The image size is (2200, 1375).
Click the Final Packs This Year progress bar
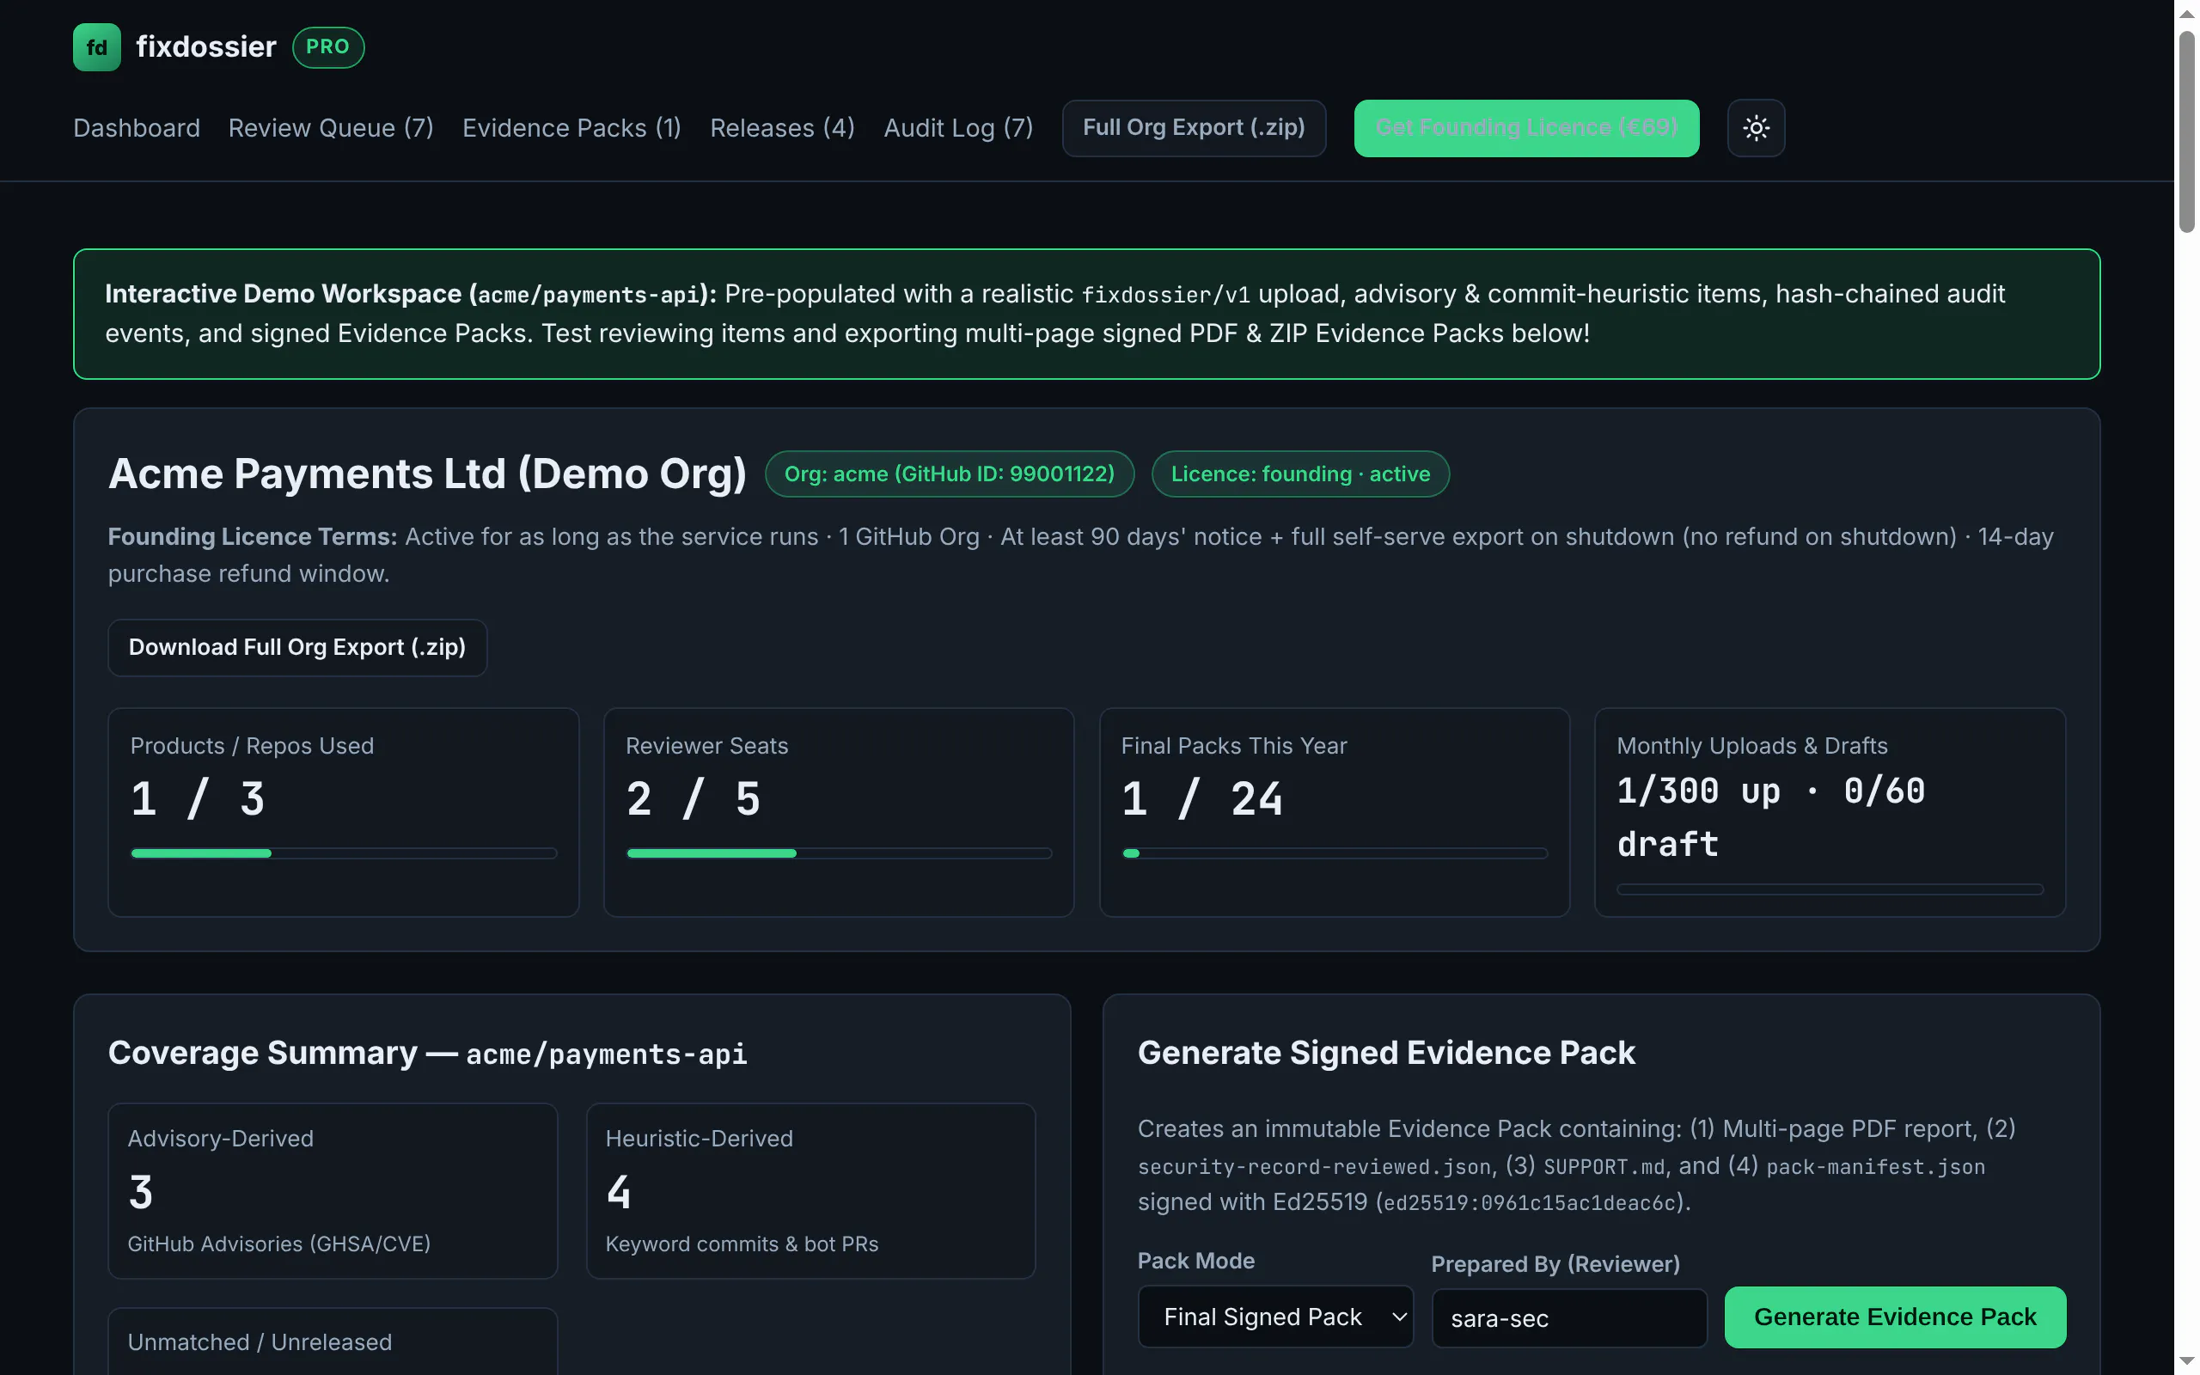[1335, 853]
